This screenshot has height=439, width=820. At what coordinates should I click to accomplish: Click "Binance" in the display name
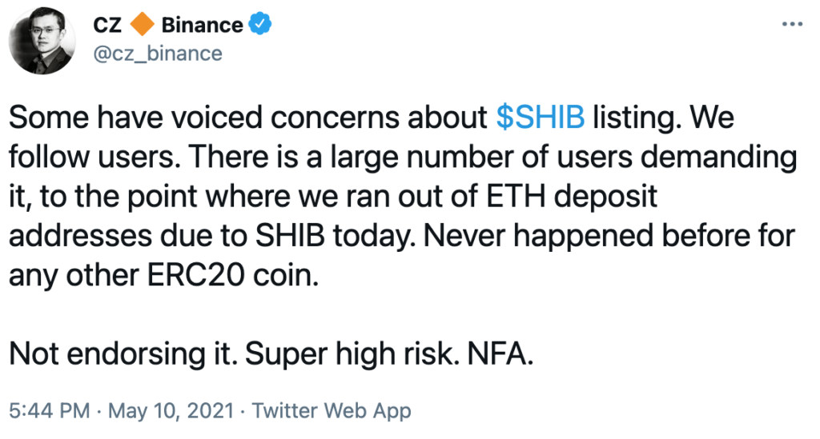click(202, 25)
